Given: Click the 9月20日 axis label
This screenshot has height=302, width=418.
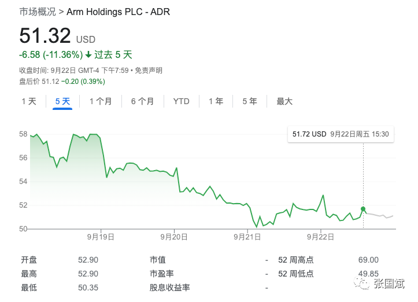Looking at the screenshot, I should pos(174,237).
